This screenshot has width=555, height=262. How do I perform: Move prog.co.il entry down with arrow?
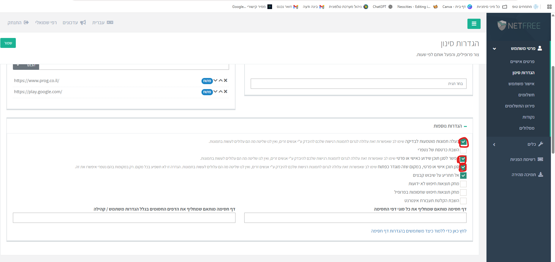point(216,80)
